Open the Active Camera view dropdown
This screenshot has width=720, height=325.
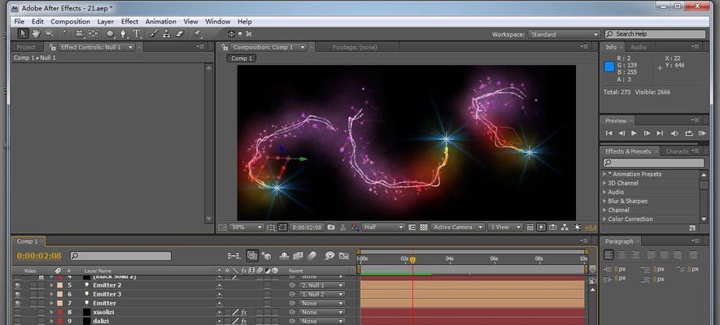(x=458, y=227)
